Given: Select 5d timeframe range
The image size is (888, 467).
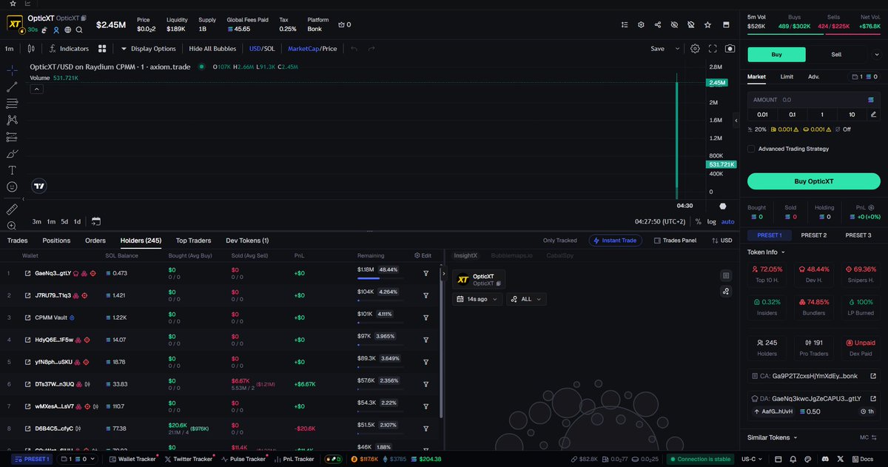Looking at the screenshot, I should pyautogui.click(x=64, y=221).
